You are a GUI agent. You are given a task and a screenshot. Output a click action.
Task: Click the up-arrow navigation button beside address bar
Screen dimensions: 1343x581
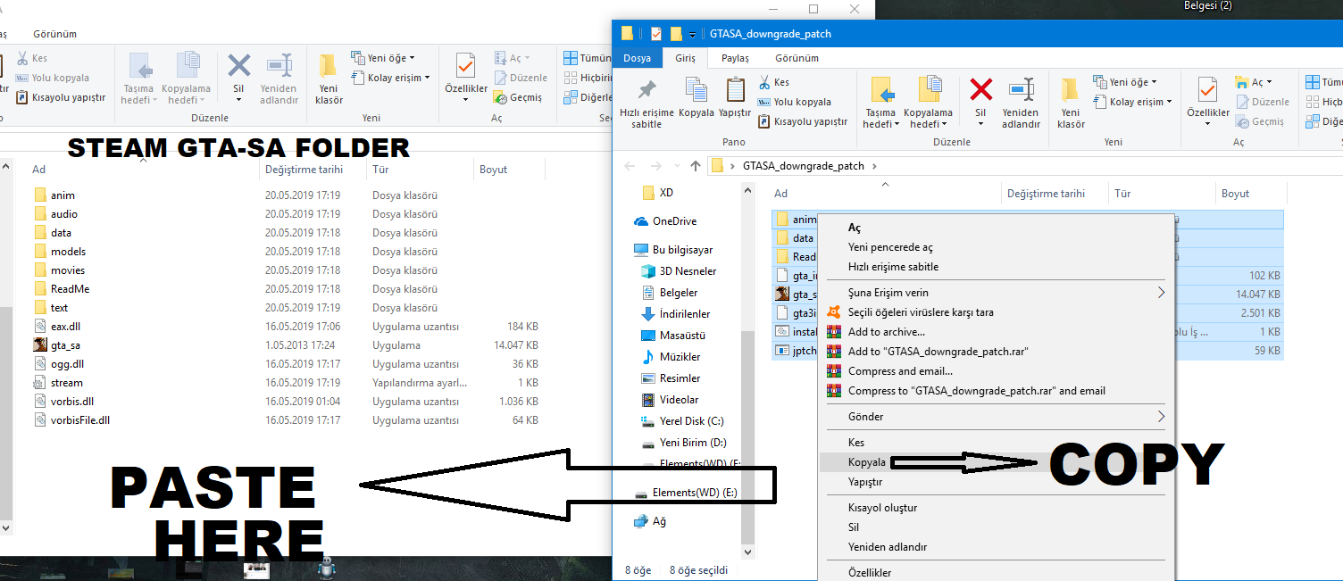point(696,166)
